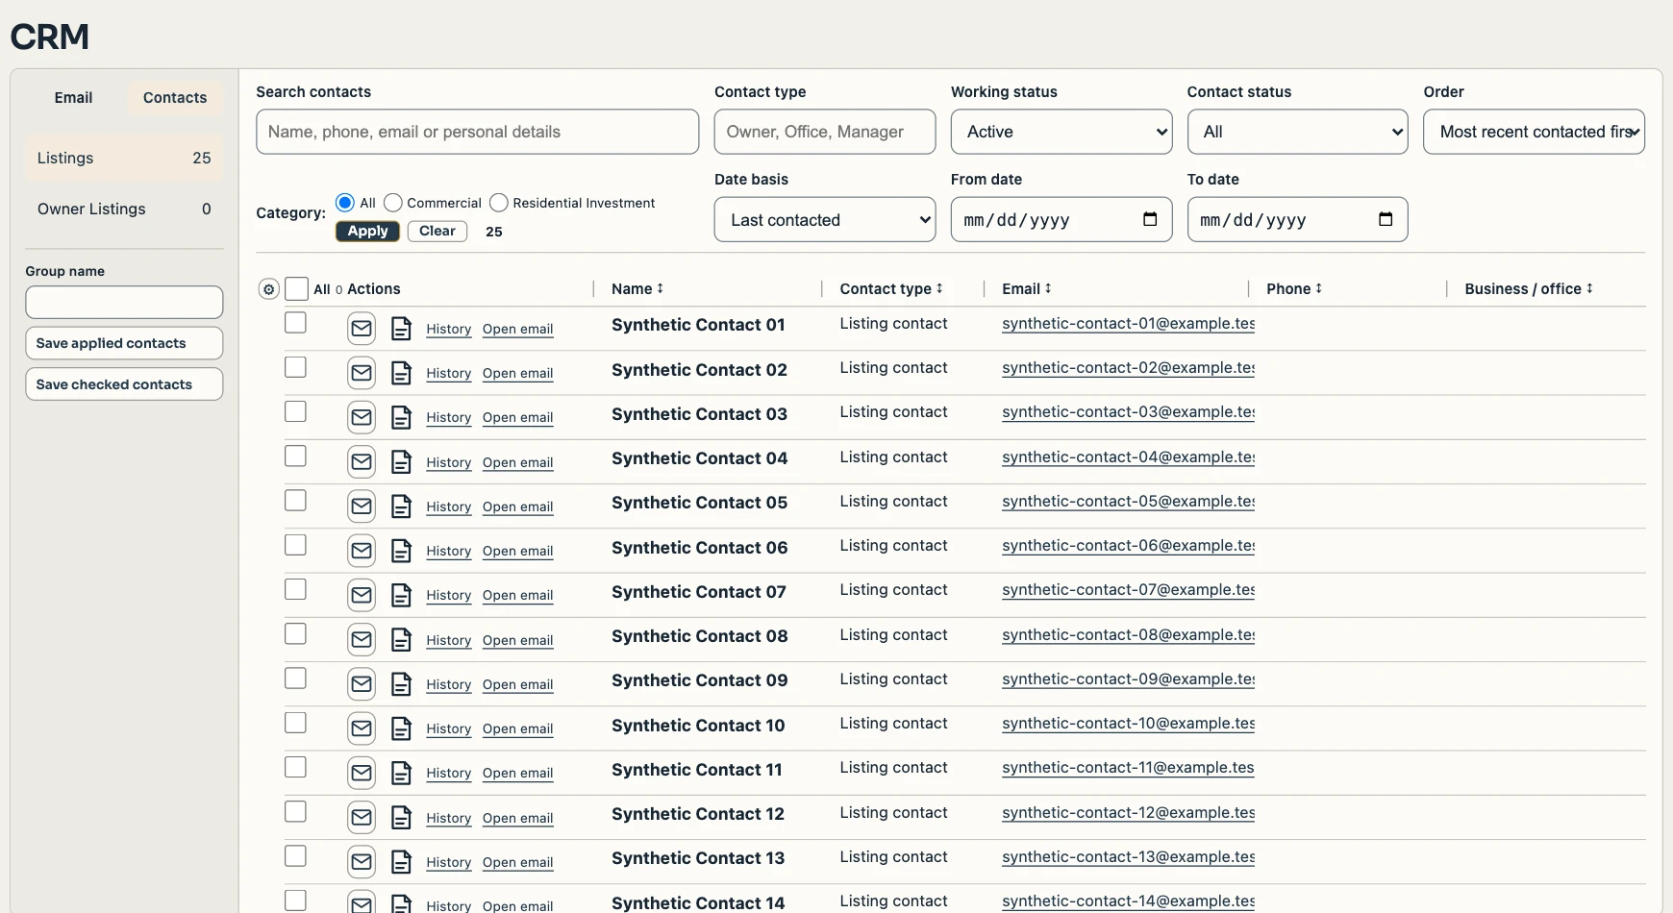Viewport: 1673px width, 913px height.
Task: Click document icon for Synthetic Contact 04
Action: pos(402,462)
